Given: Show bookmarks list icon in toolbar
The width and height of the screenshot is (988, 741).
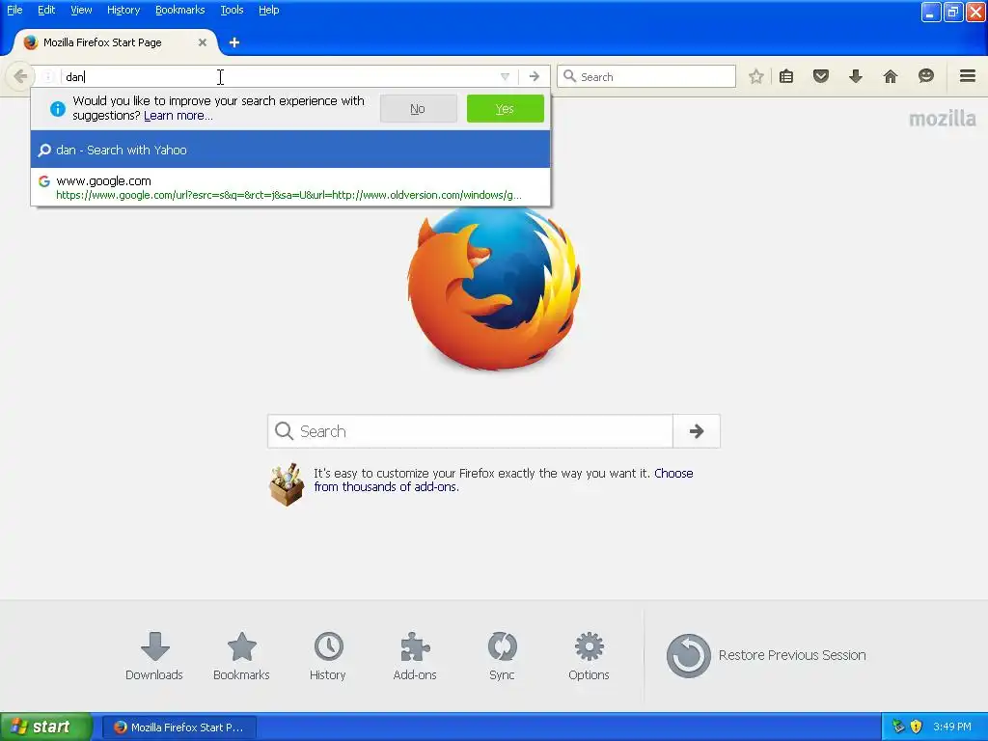Looking at the screenshot, I should coord(786,77).
